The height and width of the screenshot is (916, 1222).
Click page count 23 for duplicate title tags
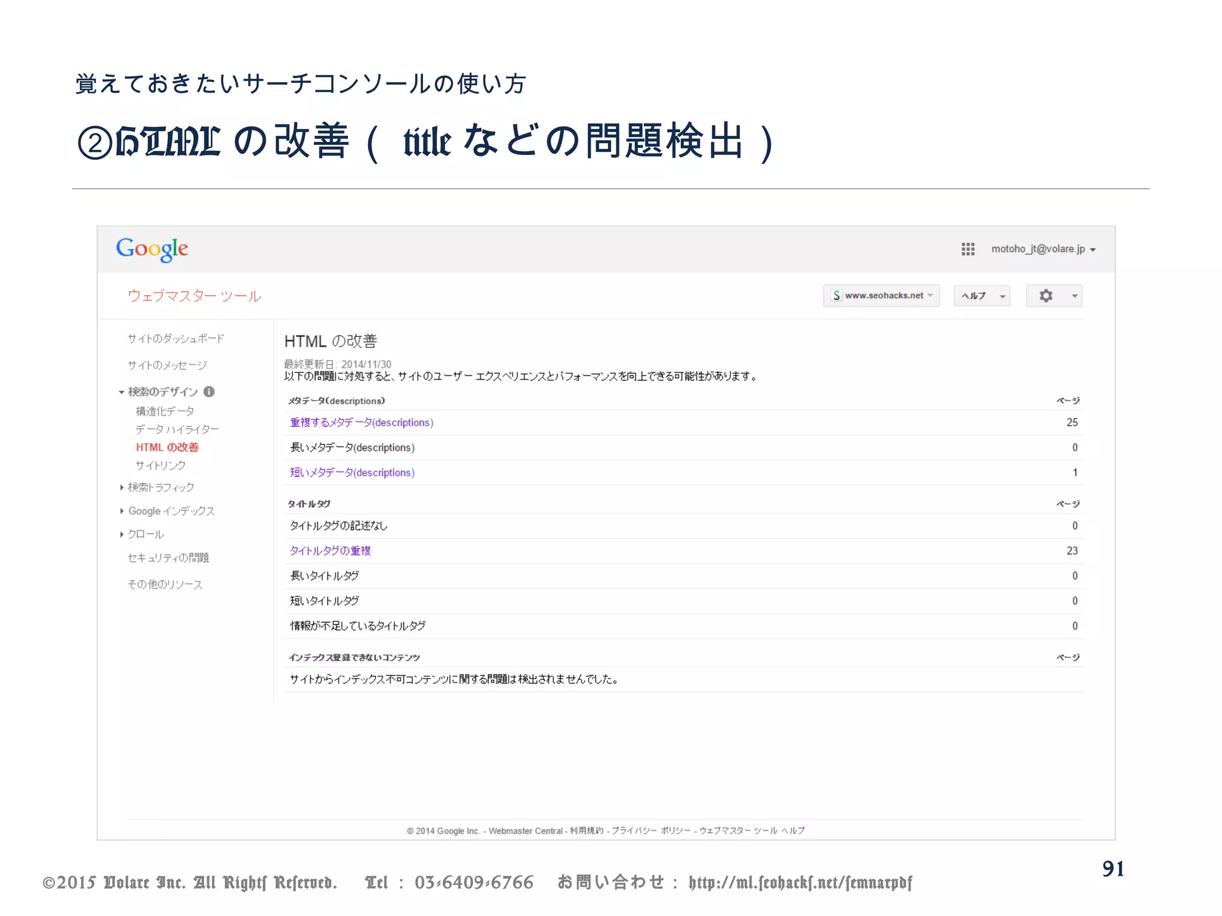click(1072, 550)
